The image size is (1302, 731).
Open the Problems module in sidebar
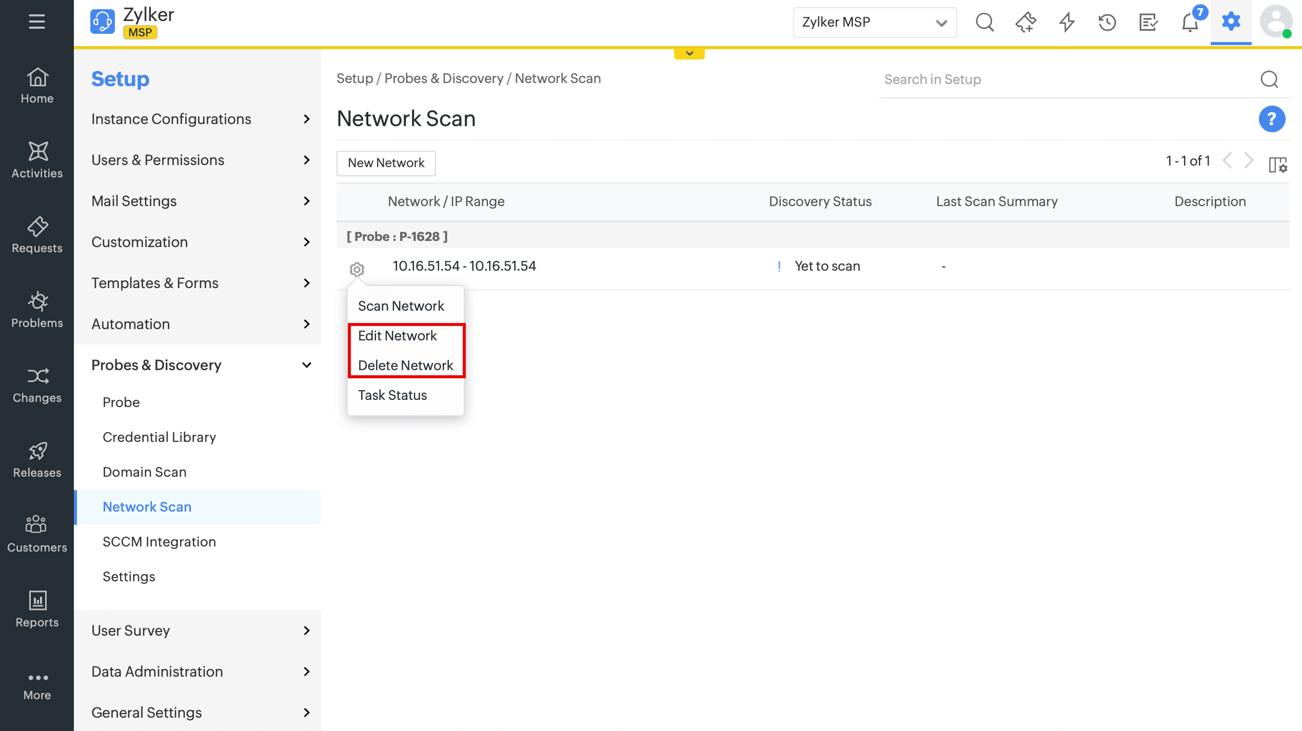37,310
